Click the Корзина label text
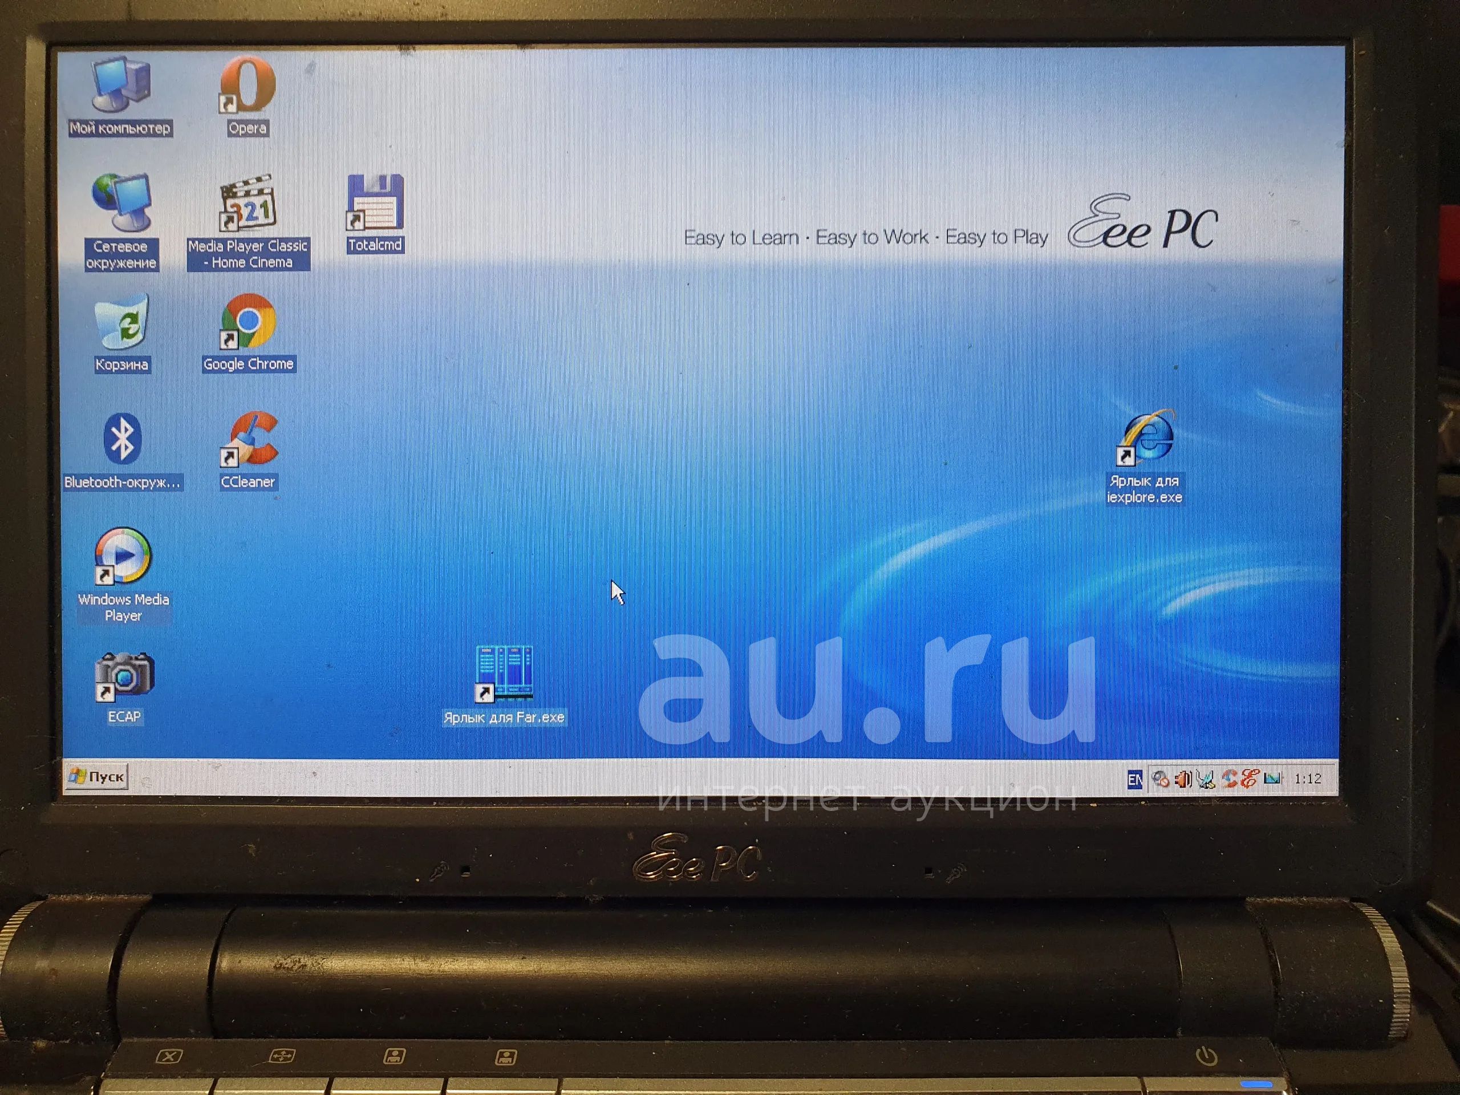This screenshot has width=1460, height=1095. pyautogui.click(x=121, y=364)
